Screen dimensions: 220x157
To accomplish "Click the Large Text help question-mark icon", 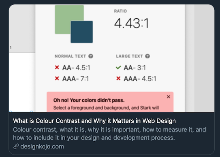I will 147,56.
